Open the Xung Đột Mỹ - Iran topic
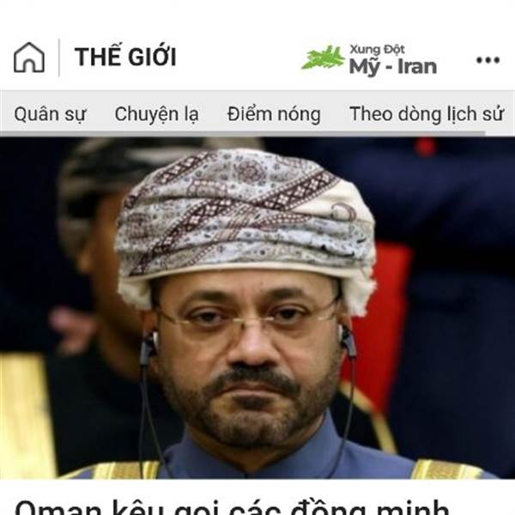515x515 pixels. 369,60
